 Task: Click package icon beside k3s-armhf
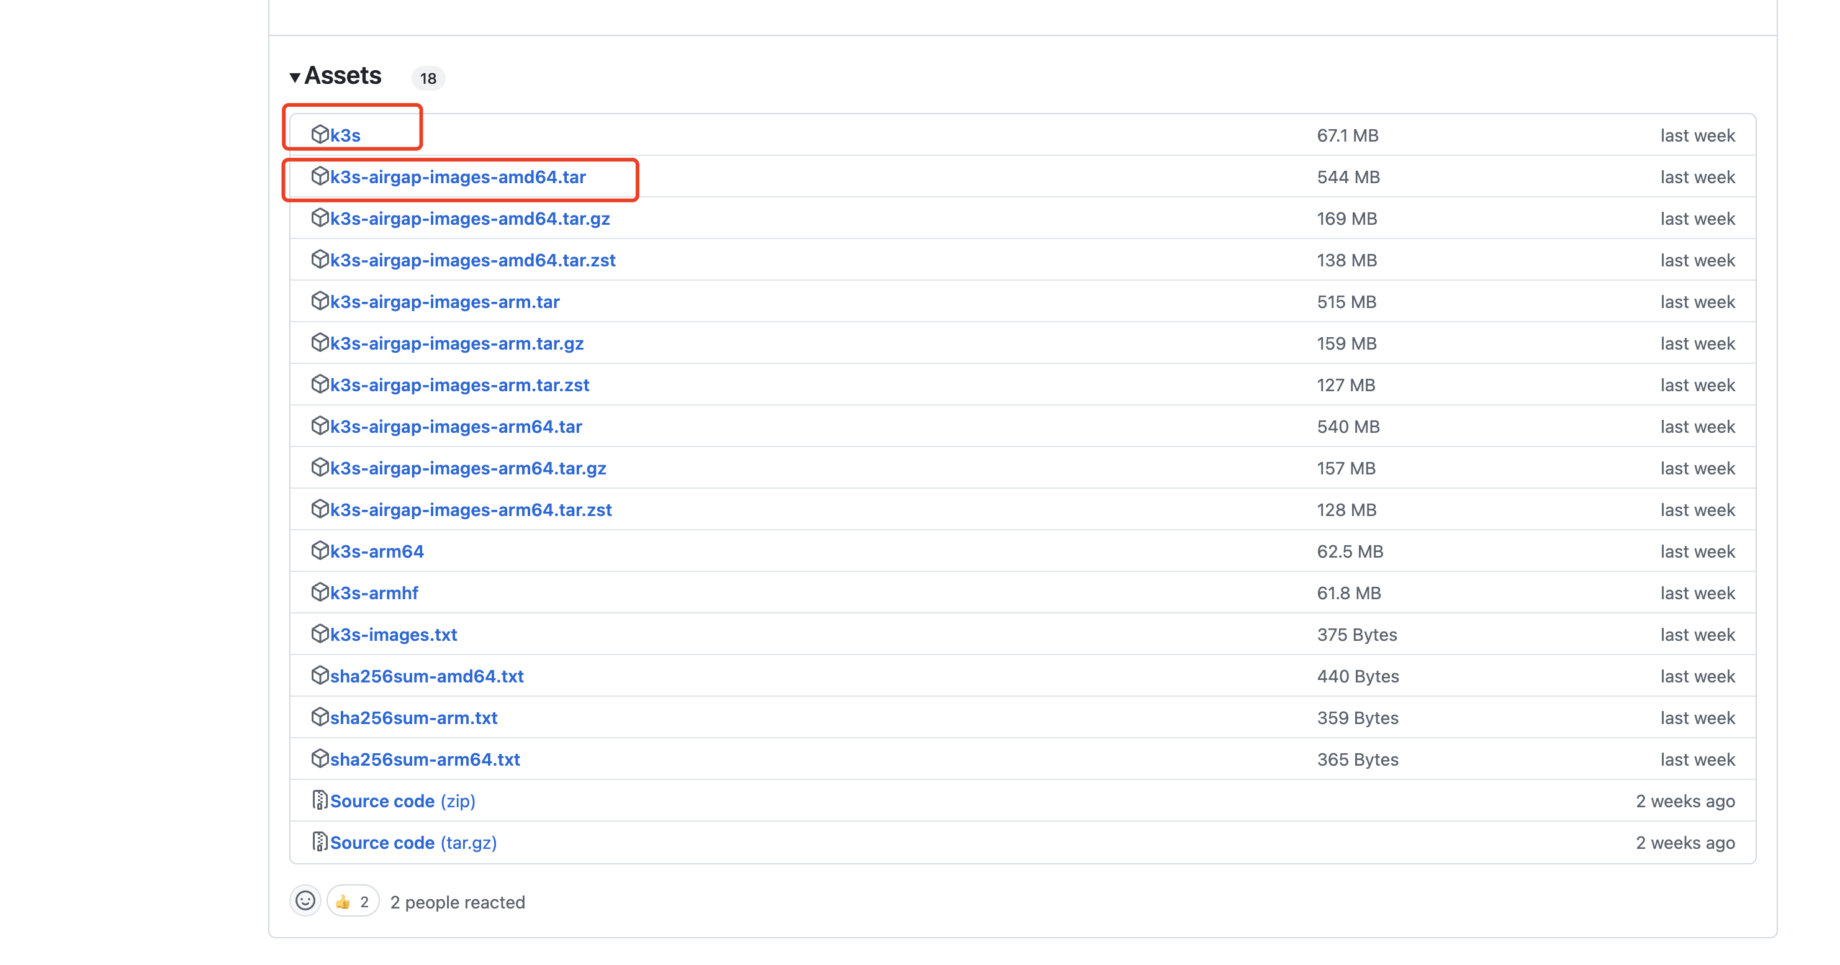319,592
